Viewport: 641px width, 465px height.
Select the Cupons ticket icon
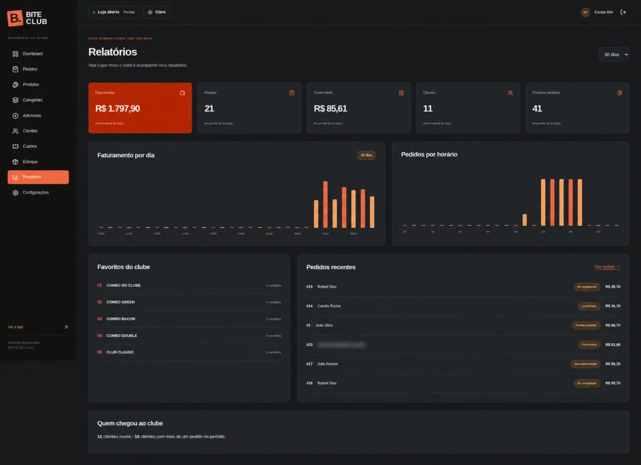coord(15,146)
